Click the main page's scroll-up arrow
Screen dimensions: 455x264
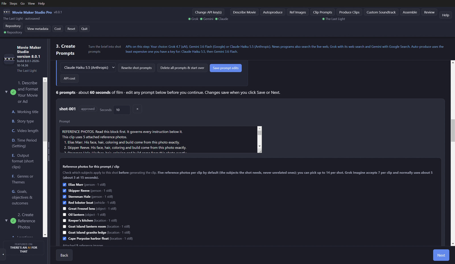(453, 62)
